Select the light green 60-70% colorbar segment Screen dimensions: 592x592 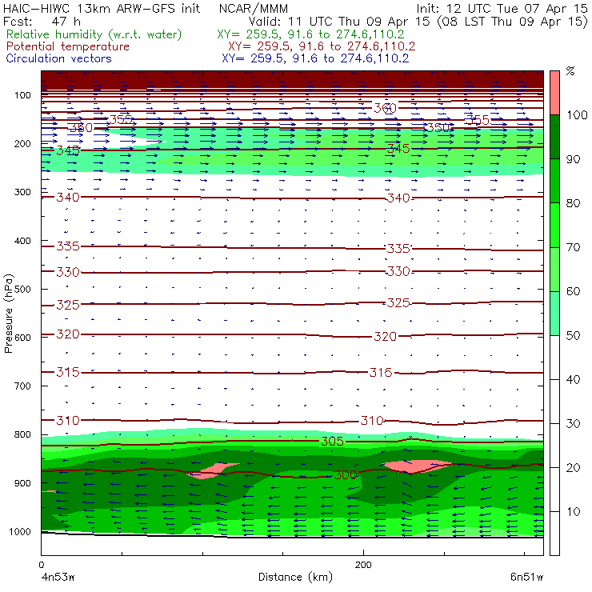pyautogui.click(x=554, y=269)
